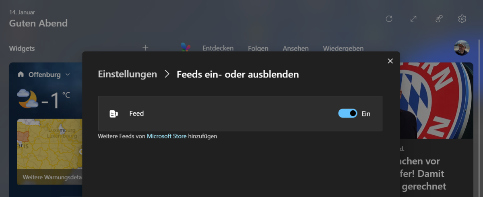The width and height of the screenshot is (483, 197).
Task: Open the people/accounts icon in header
Action: (x=439, y=19)
